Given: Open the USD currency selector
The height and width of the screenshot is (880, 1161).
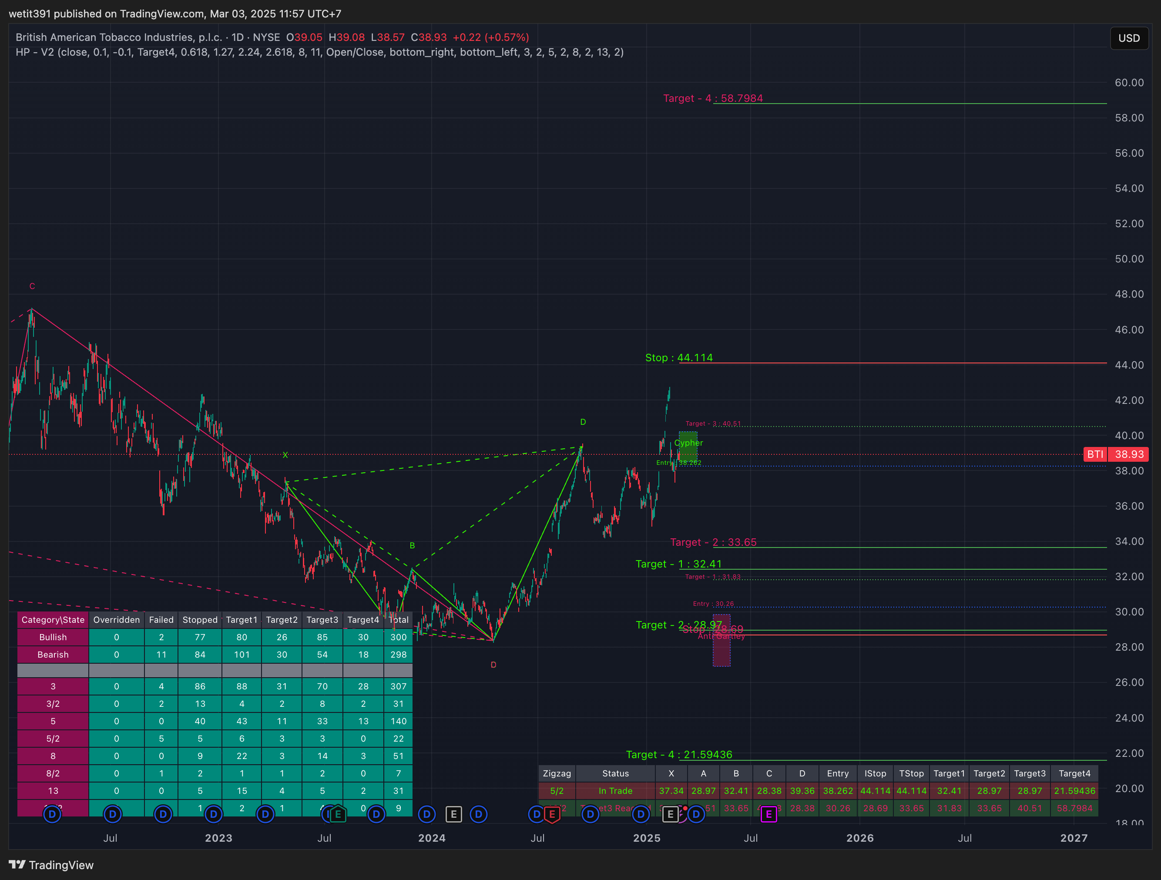Looking at the screenshot, I should point(1129,38).
